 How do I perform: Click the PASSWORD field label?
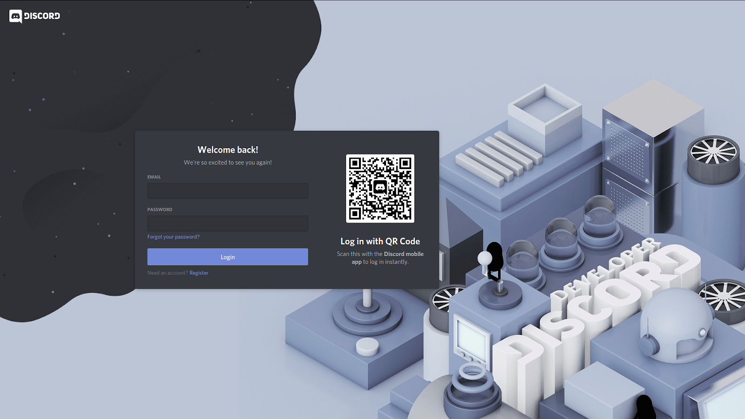tap(160, 209)
